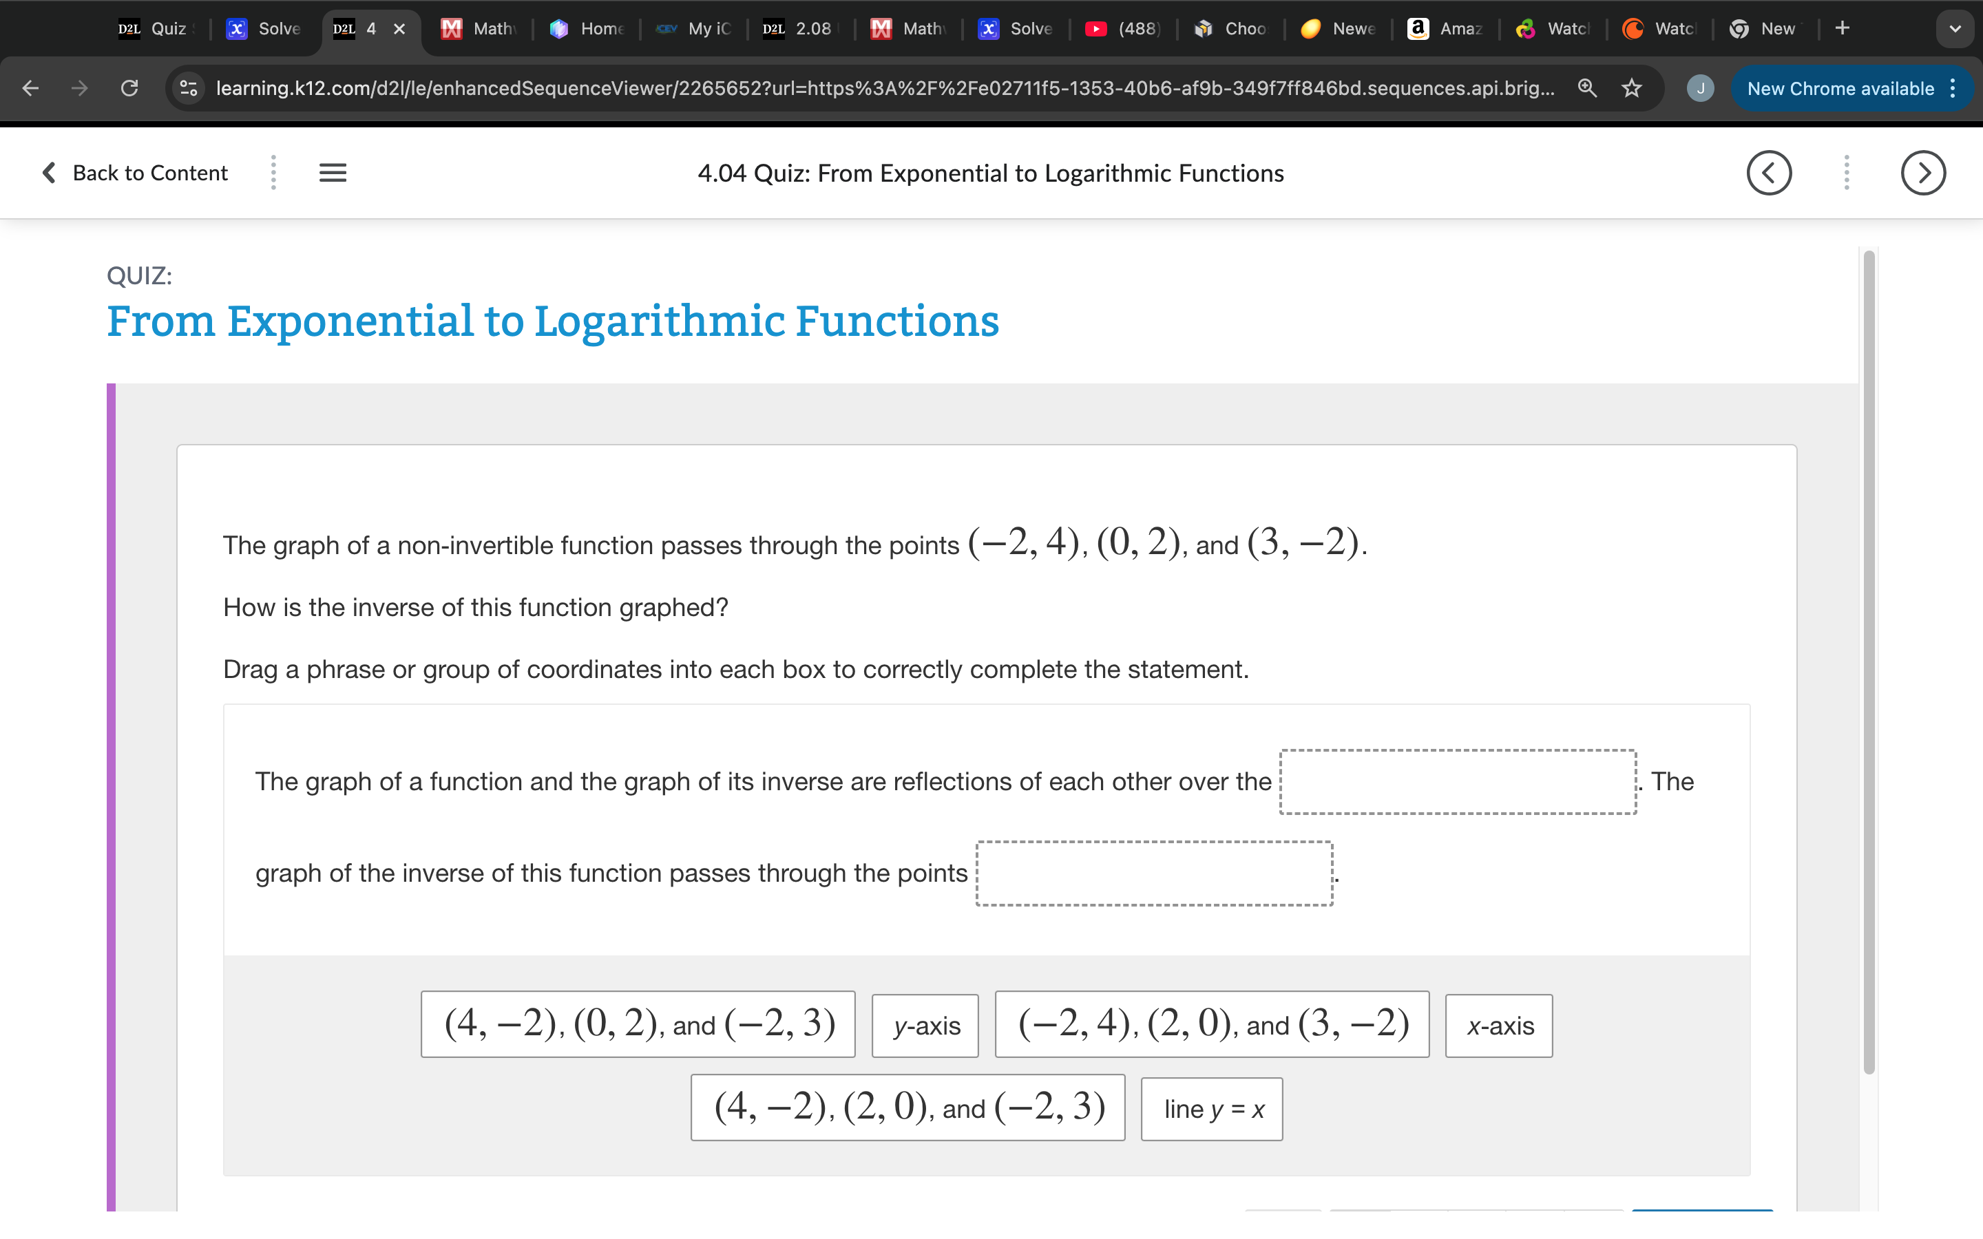
Task: Click the quiz title 'From Exponential to Logarithmic Functions'
Action: [x=553, y=321]
